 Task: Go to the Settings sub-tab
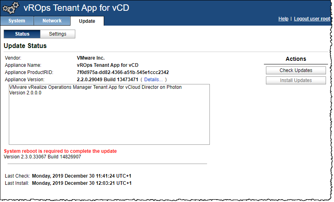[x=58, y=34]
